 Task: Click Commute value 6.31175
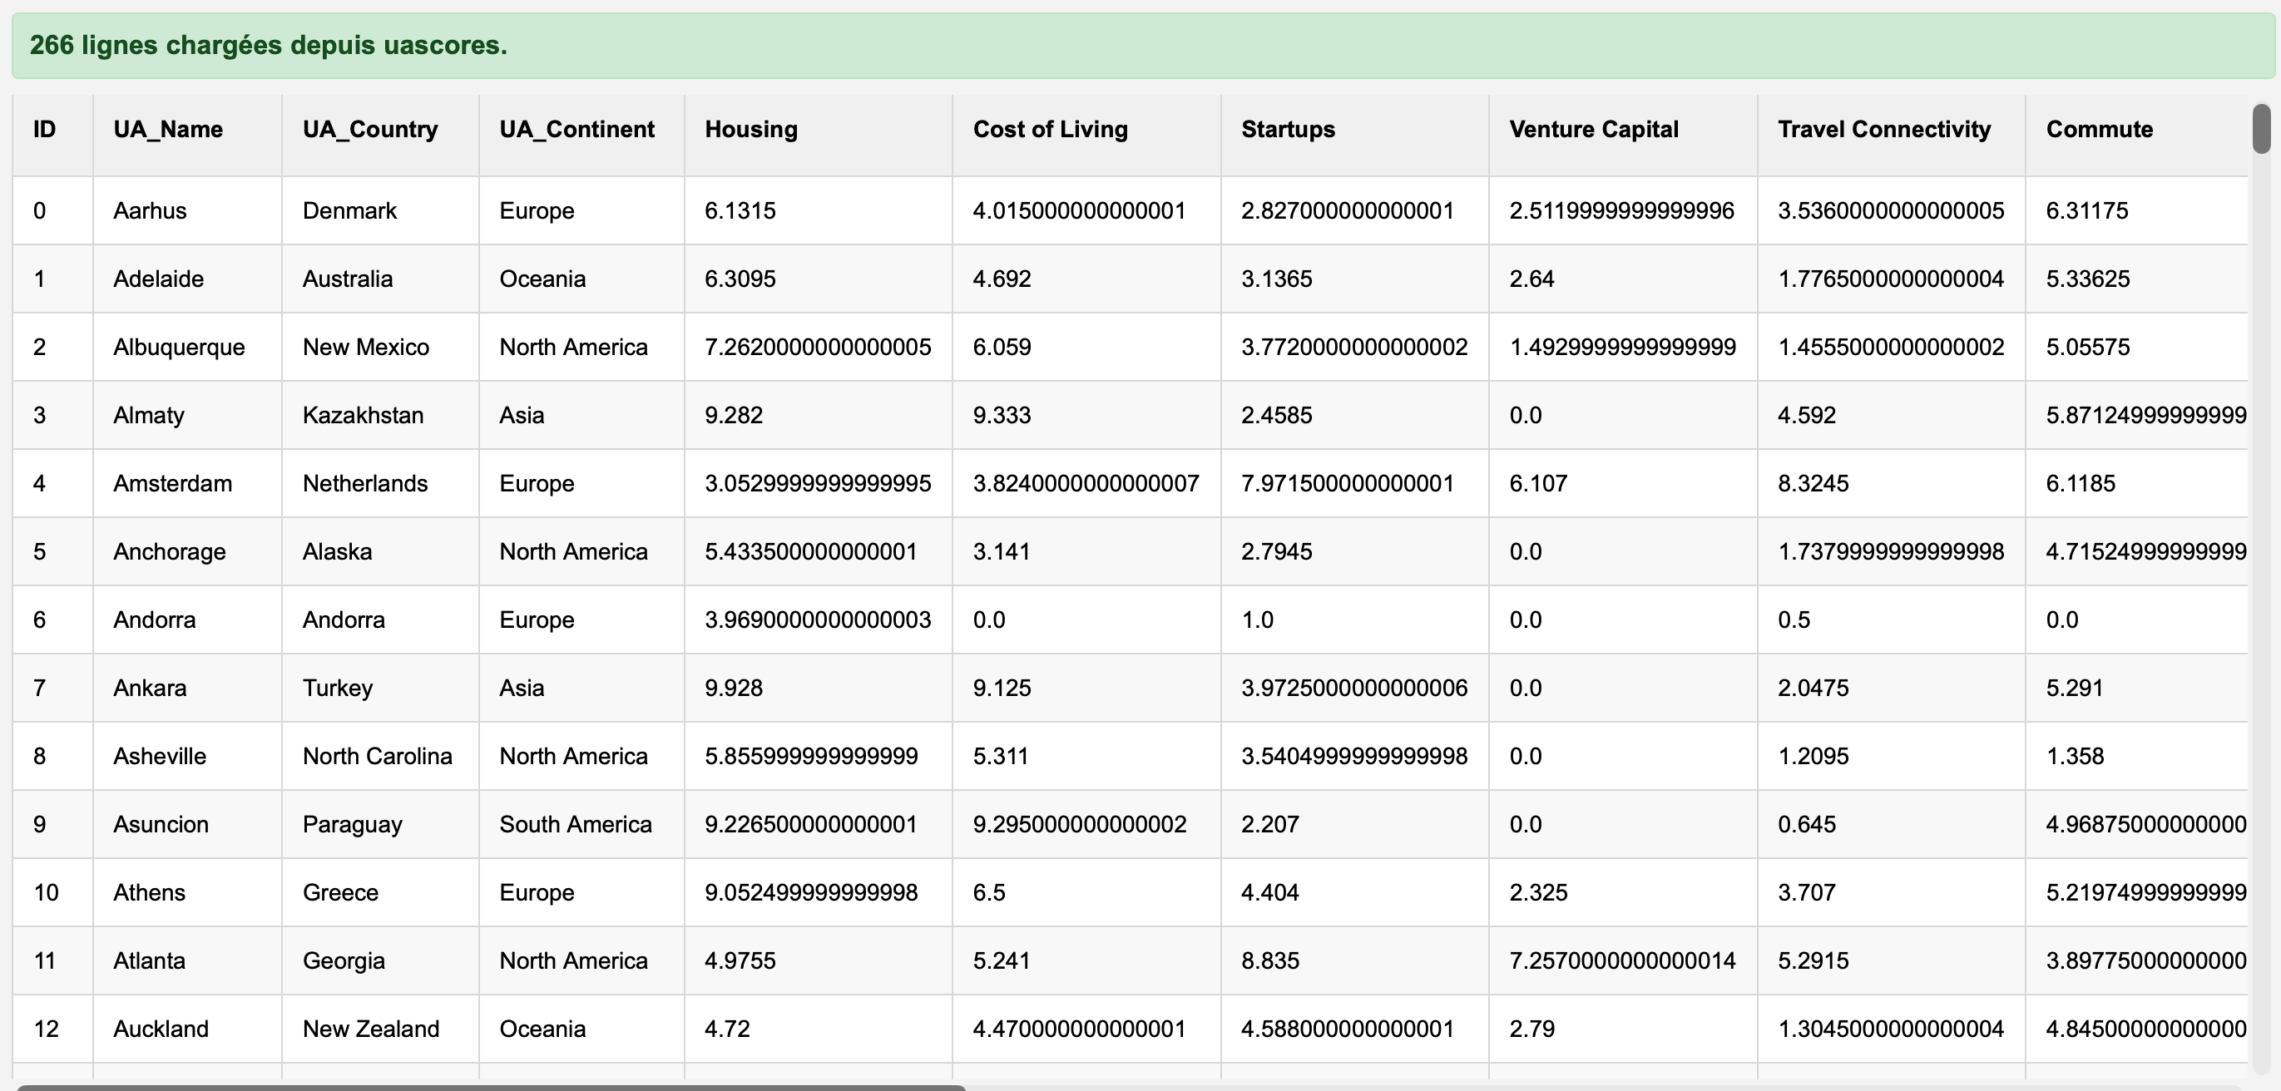tap(2136, 210)
